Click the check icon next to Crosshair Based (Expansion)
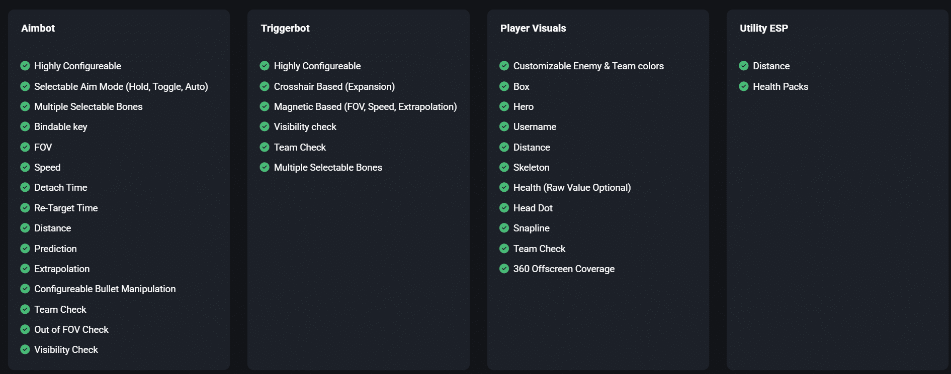 pos(265,86)
